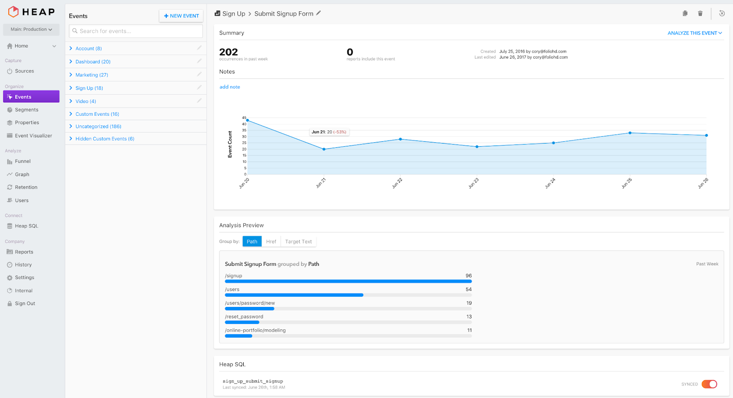Expand the Account (8) event category
Image resolution: width=733 pixels, height=398 pixels.
pyautogui.click(x=88, y=48)
